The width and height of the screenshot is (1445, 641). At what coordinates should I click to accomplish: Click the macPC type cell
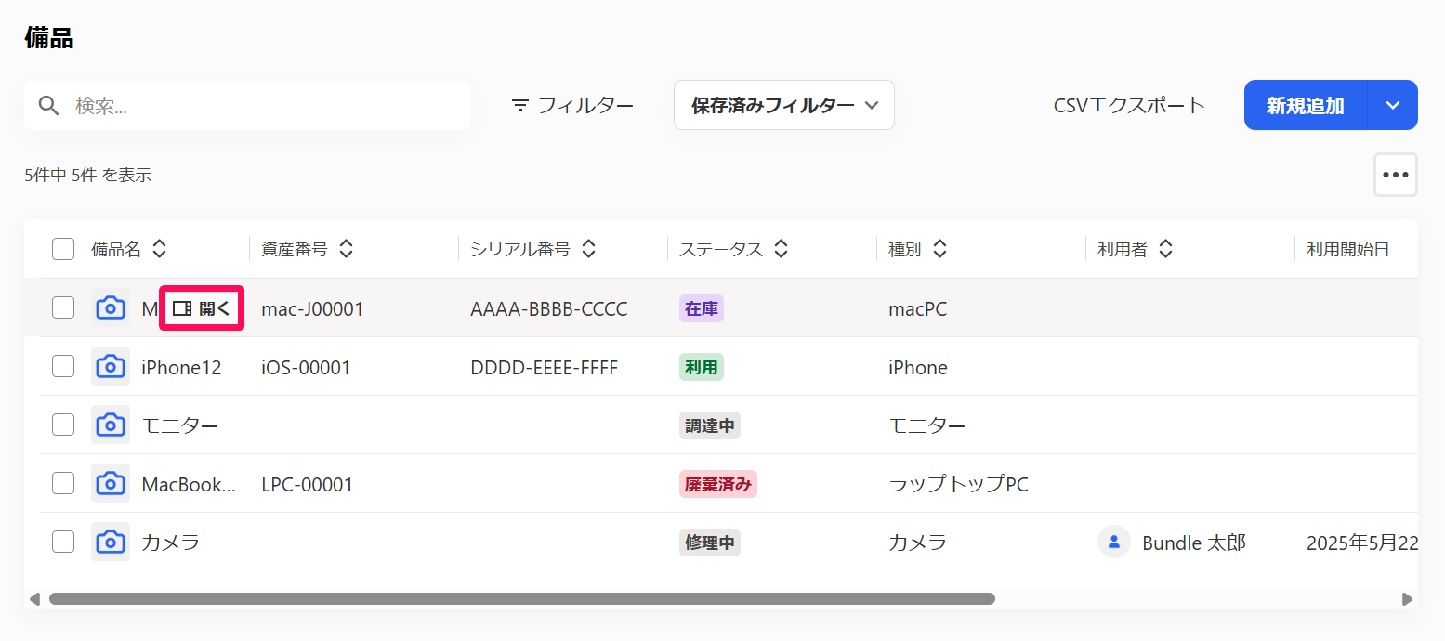[x=918, y=308]
